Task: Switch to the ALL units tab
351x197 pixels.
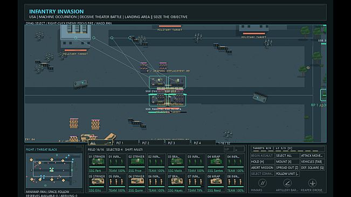Action: click(100, 143)
